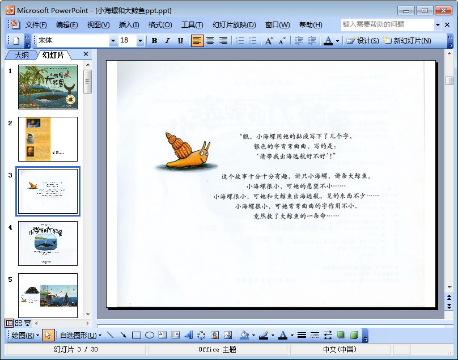Image resolution: width=458 pixels, height=360 pixels.
Task: Toggle Bold formatting
Action: point(155,41)
